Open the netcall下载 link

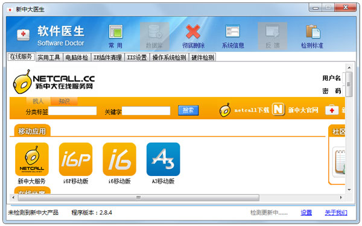252,110
